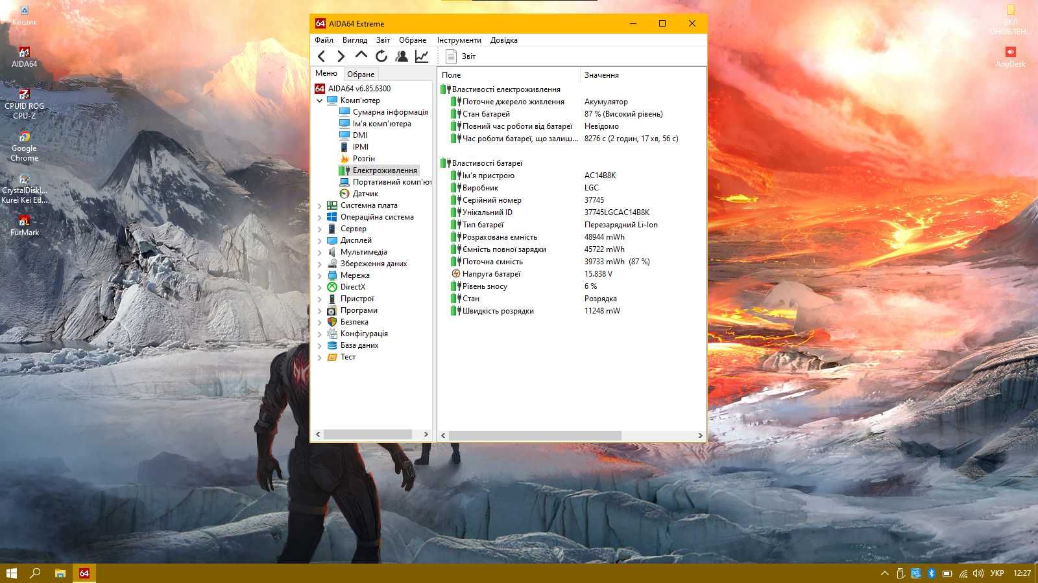Click the Звіт report toolbar button
Viewport: 1038px width, 583px height.
click(x=461, y=56)
